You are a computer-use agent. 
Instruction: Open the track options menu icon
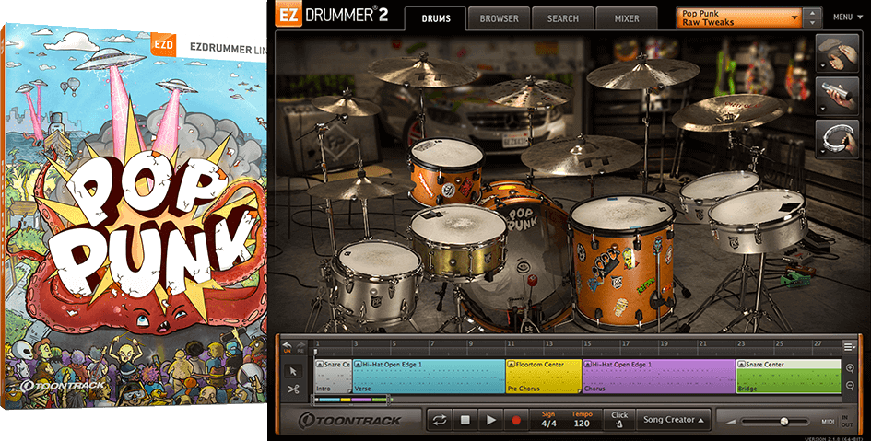tap(849, 347)
